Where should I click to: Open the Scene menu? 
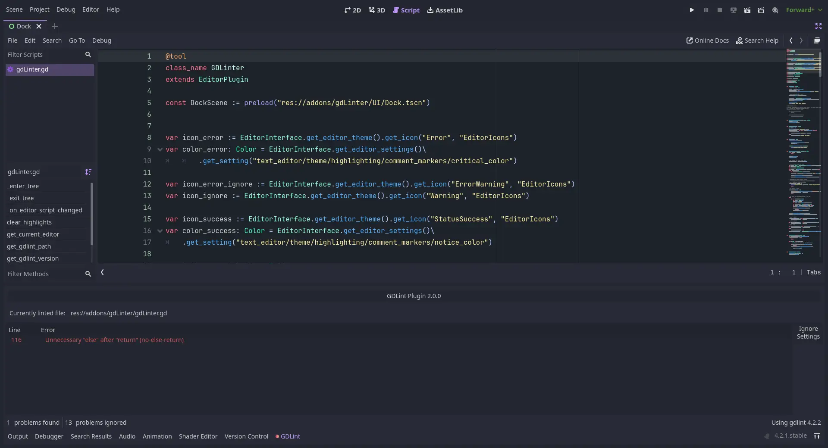(14, 9)
